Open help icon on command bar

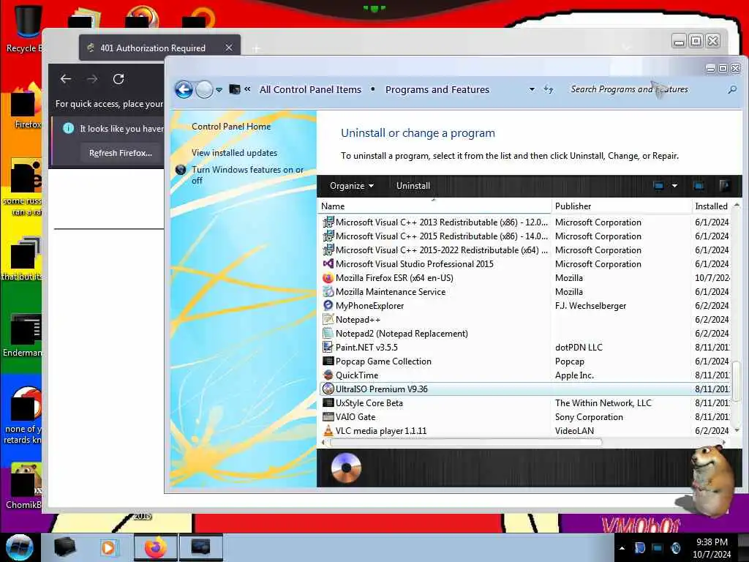point(724,186)
